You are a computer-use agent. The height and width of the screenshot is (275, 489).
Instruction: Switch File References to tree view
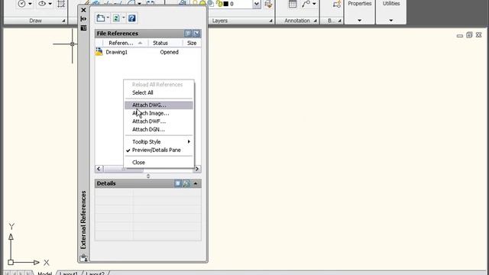pyautogui.click(x=196, y=34)
